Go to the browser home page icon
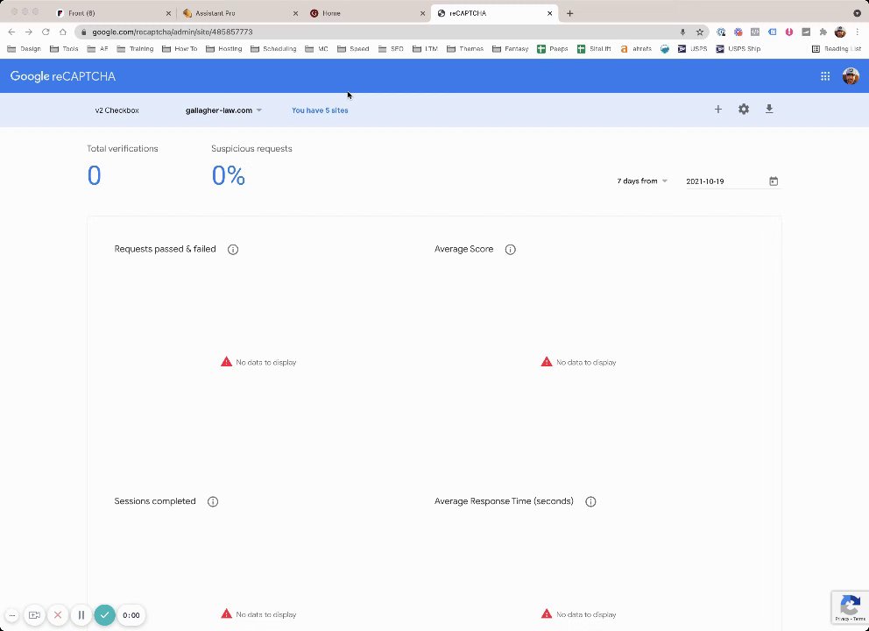 (63, 32)
